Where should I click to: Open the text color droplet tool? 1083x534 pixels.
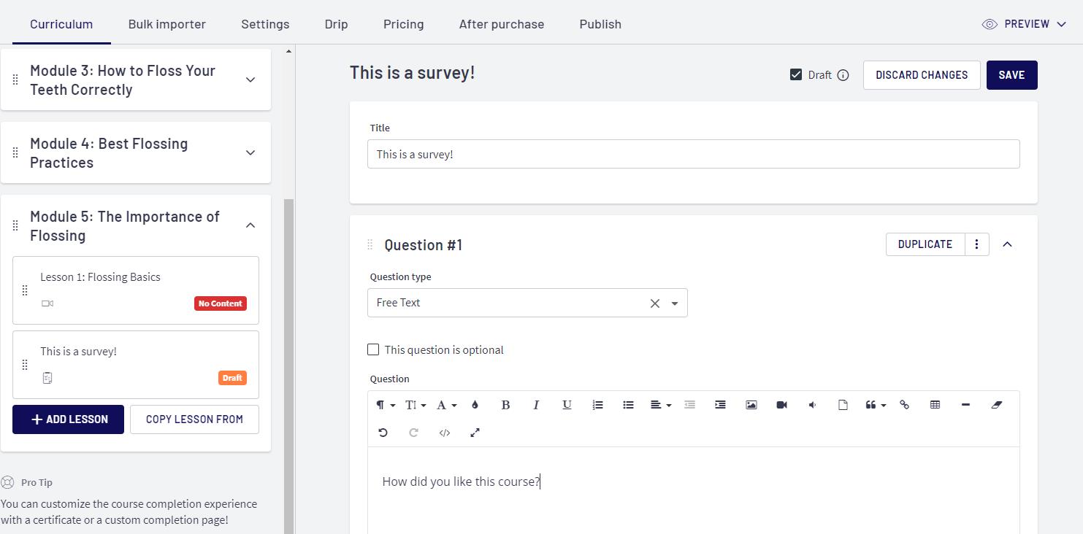click(475, 405)
